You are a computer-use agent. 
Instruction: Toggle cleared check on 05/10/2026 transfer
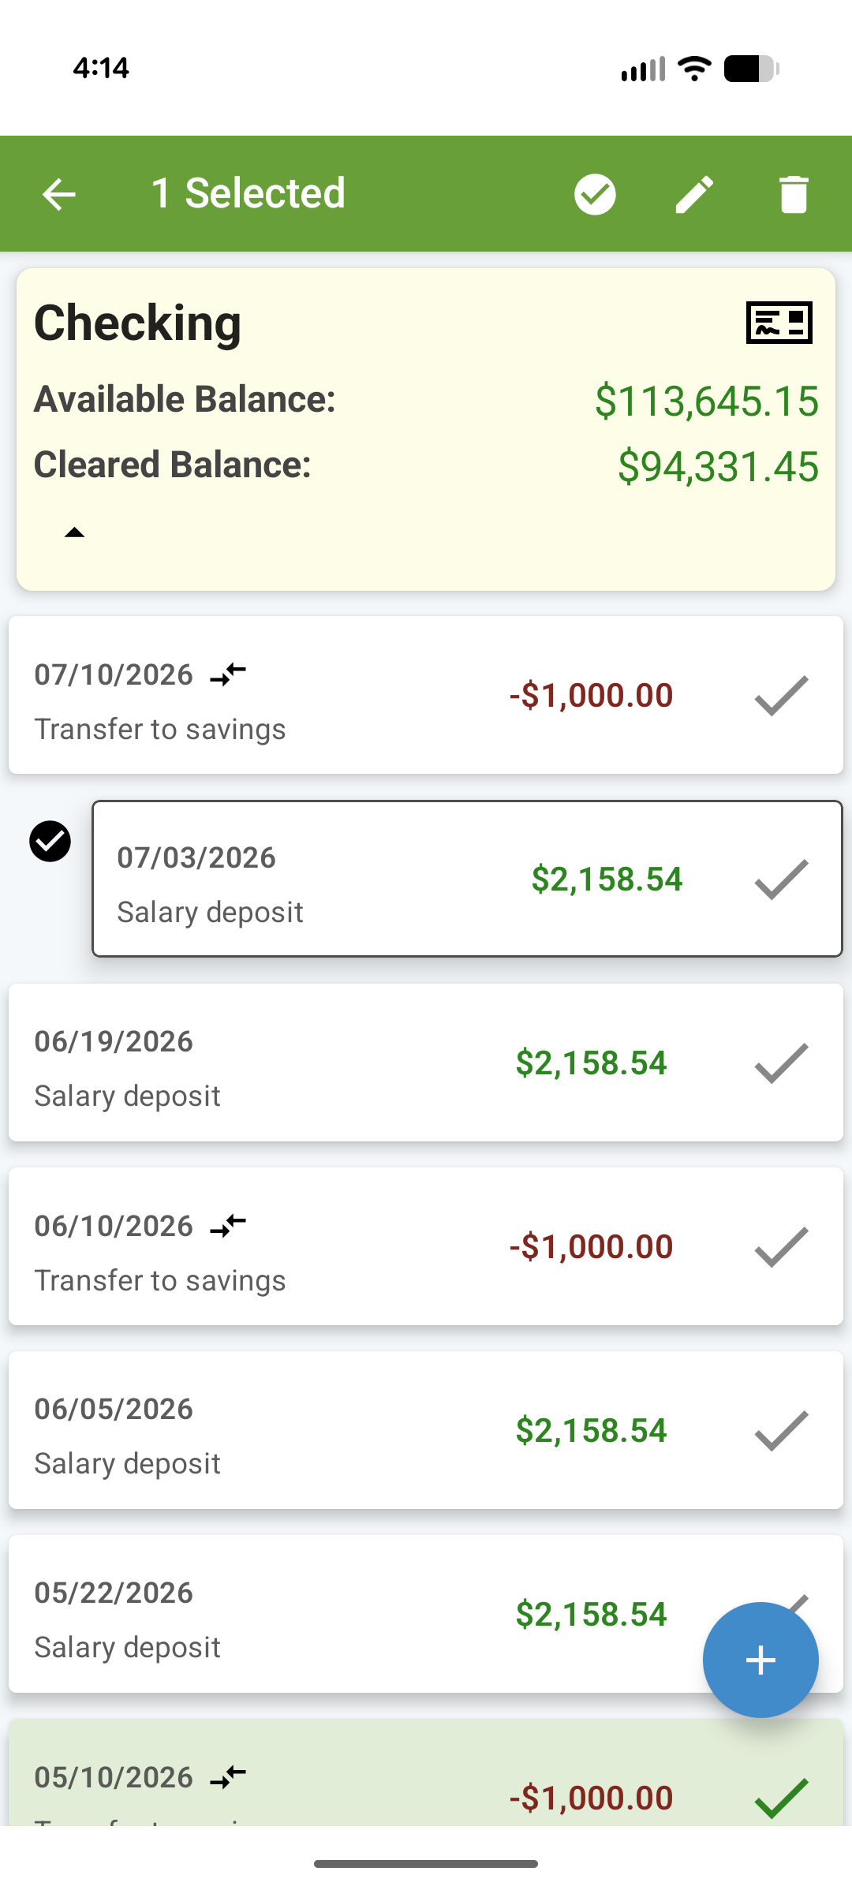[x=781, y=1798]
